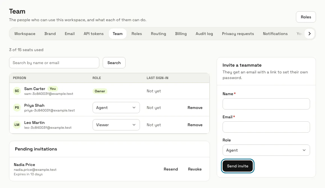Viewport: 325px width, 188px height.
Task: Click the Sam Carter name
Action: (x=35, y=89)
